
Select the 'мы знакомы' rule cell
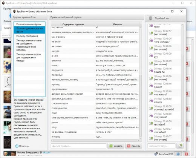point(73,37)
